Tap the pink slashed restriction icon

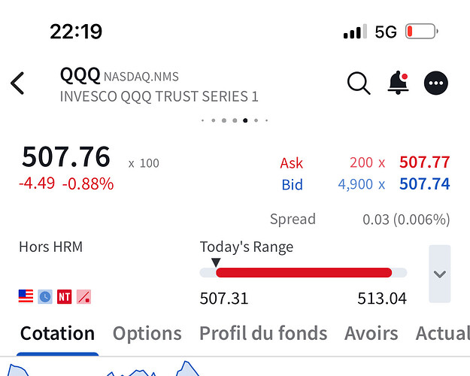[83, 296]
